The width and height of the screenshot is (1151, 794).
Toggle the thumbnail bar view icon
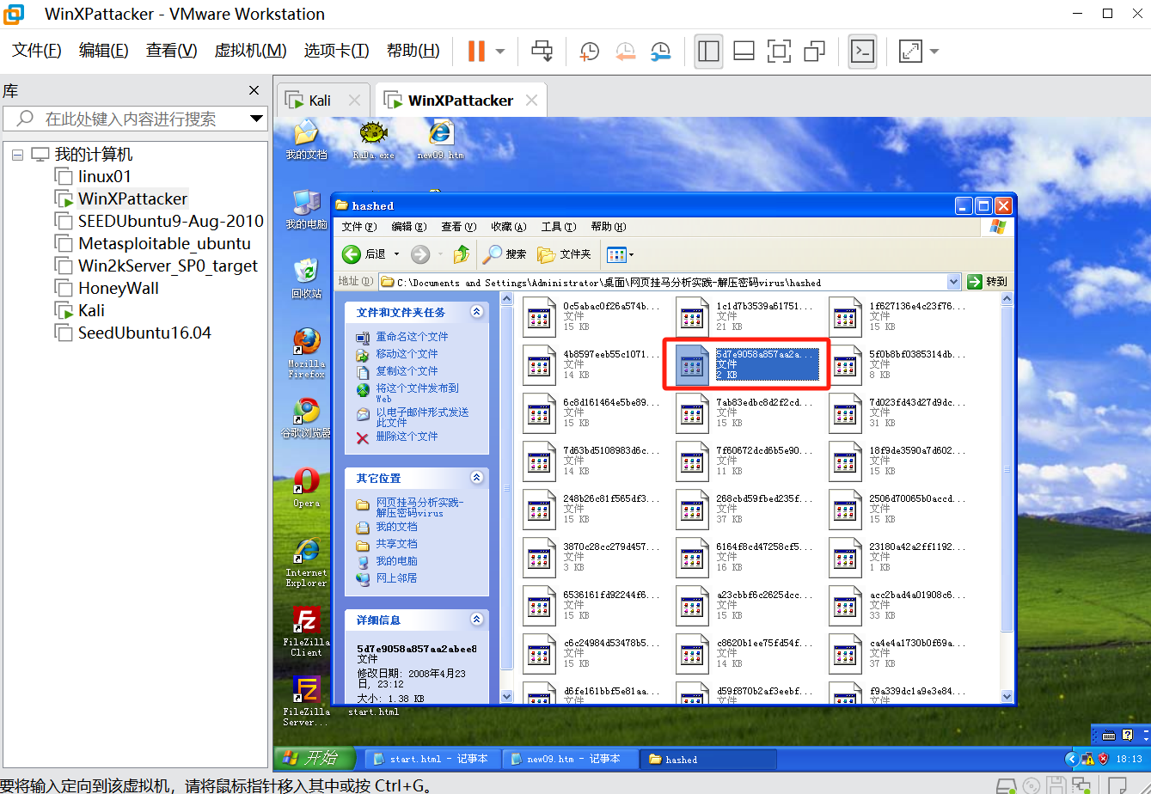(744, 52)
